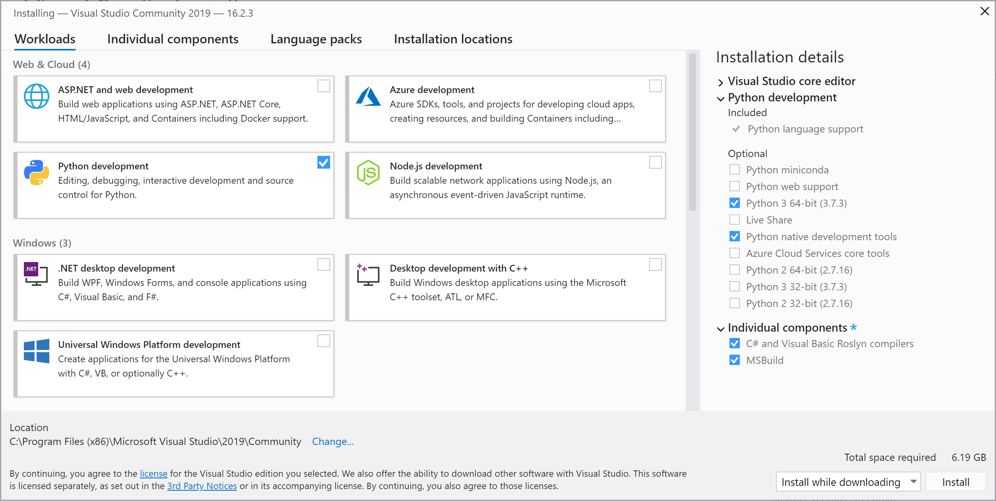Click the Python development logo

37,173
